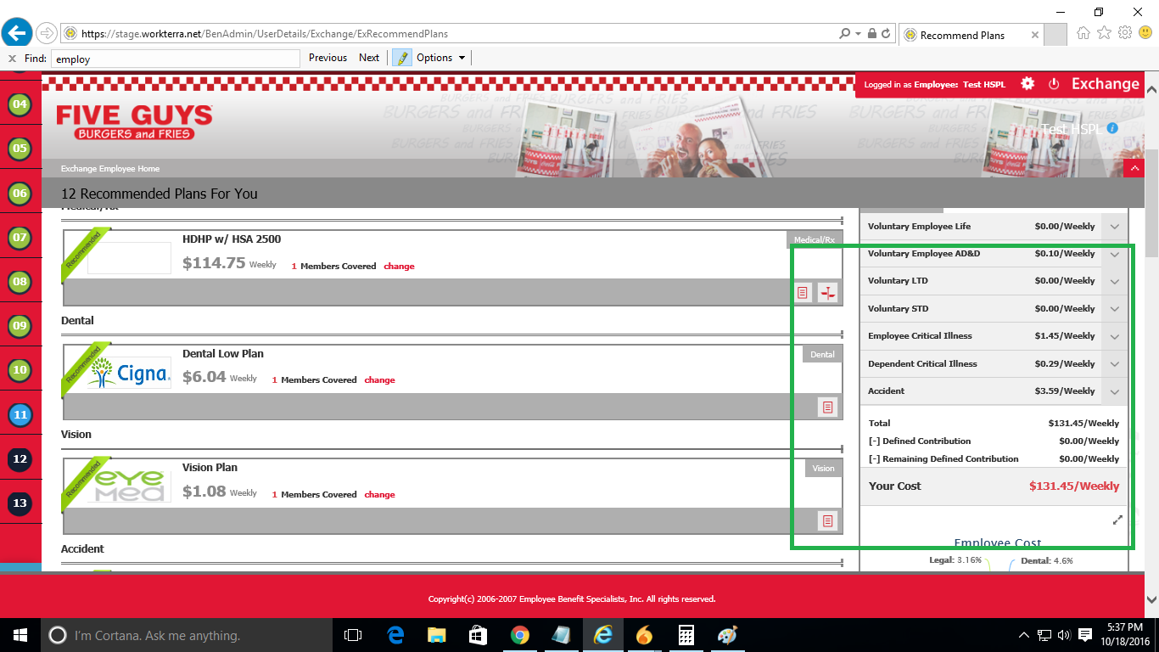
Task: Click change link on HDHP plan
Action: (x=399, y=266)
